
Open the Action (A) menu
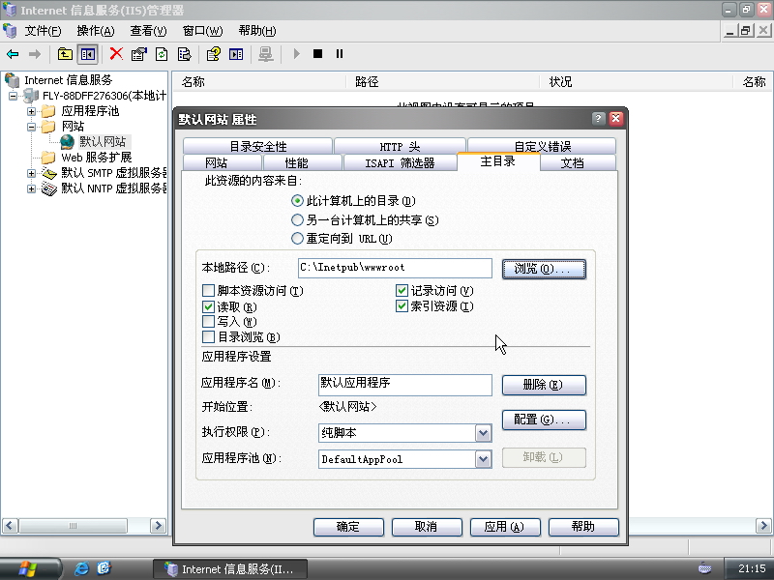96,31
